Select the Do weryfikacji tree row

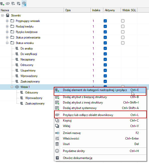[29, 54]
